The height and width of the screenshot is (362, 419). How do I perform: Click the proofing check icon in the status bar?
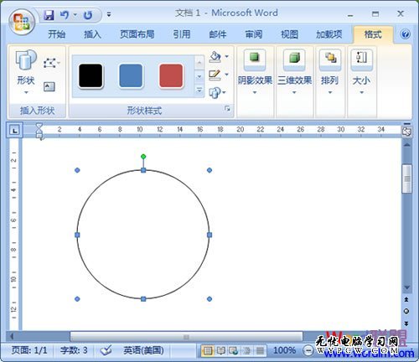[x=106, y=350]
